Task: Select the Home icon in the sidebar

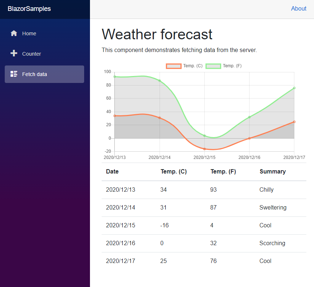Action: tap(13, 33)
